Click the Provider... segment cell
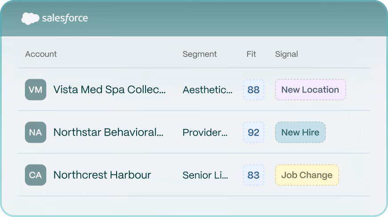 (x=205, y=133)
